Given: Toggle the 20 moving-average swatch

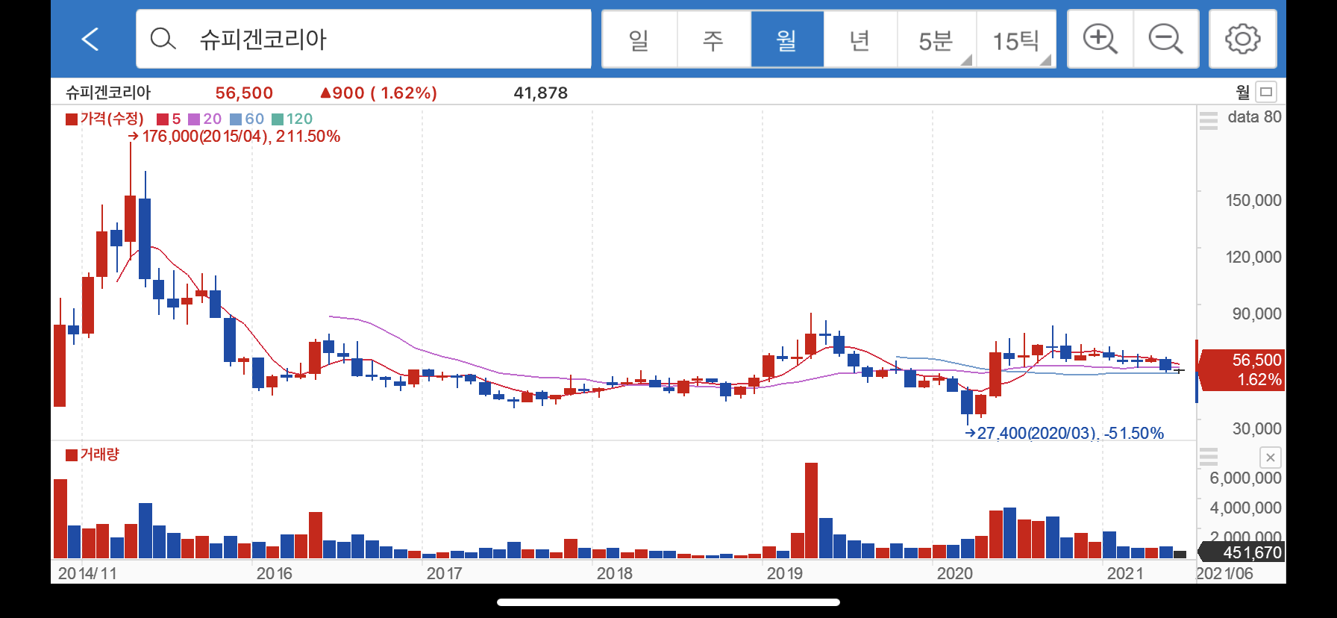Looking at the screenshot, I should tap(194, 119).
